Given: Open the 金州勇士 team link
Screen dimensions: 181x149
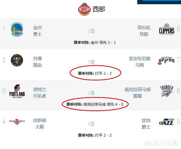Looking at the screenshot, I should (x=37, y=31).
